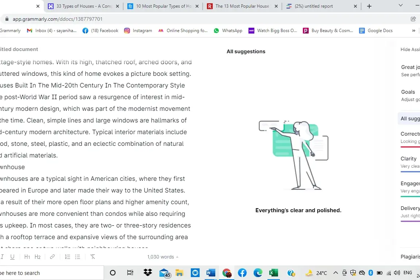The height and width of the screenshot is (280, 420).
Task: Open the Google Docs bookmark
Action: (376, 31)
